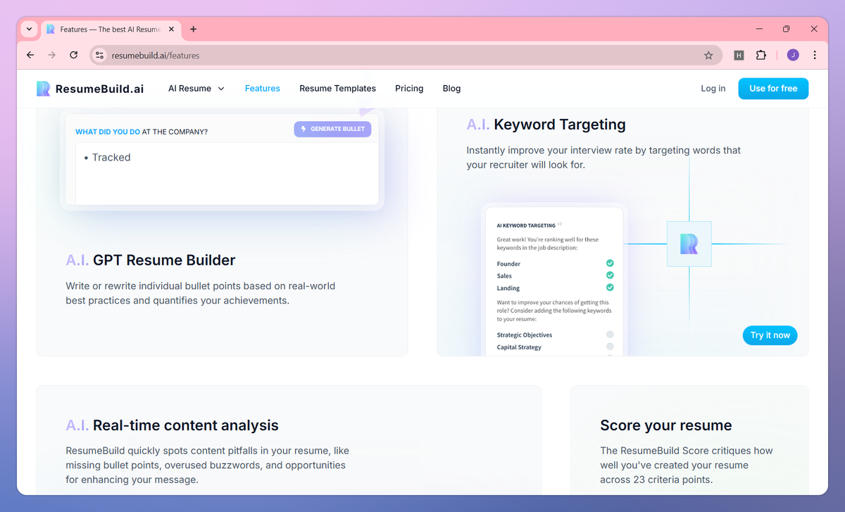
Task: Click the address bar URL field
Action: tap(405, 55)
